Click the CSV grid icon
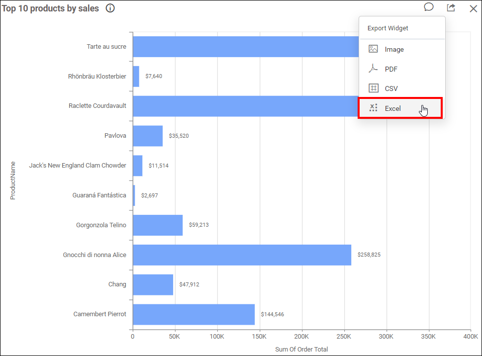The height and width of the screenshot is (356, 482). 373,88
